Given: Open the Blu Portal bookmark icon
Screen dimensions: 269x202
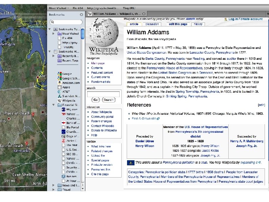Looking at the screenshot, I should tap(63, 127).
